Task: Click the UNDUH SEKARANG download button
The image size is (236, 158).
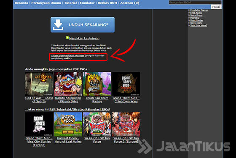Action: pyautogui.click(x=83, y=25)
